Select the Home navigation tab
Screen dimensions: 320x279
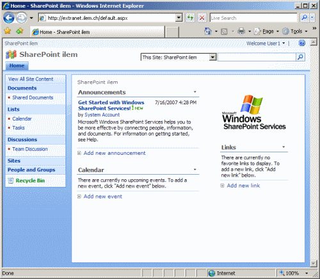click(x=17, y=66)
